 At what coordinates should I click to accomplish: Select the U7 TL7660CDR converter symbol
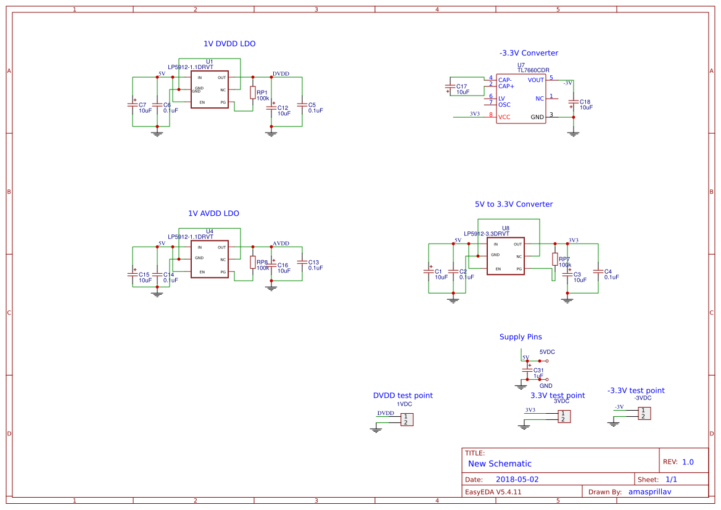[x=521, y=99]
